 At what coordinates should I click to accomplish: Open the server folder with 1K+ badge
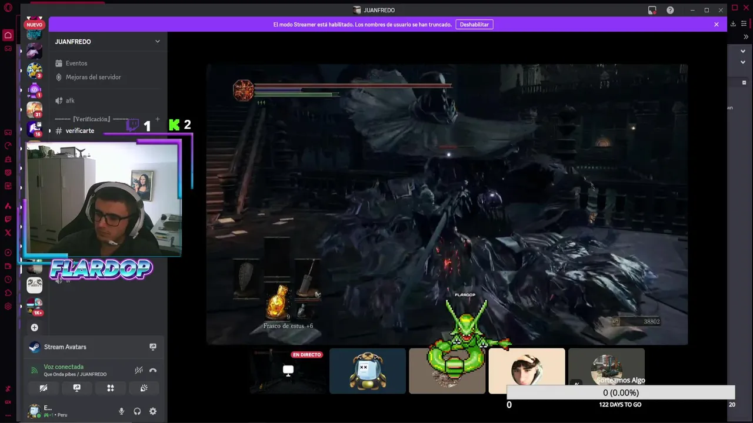34,306
